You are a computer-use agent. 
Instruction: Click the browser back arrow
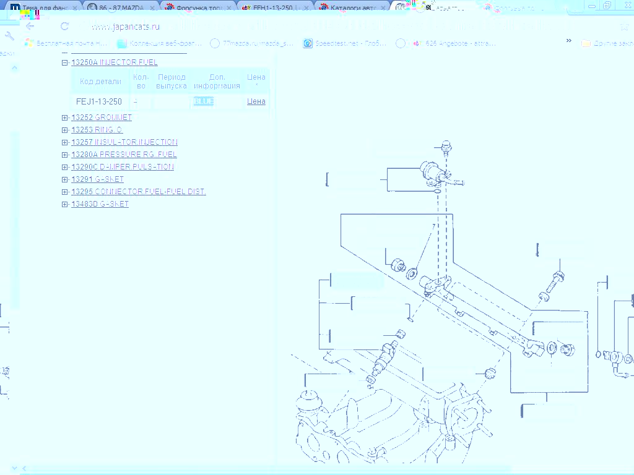coord(30,27)
